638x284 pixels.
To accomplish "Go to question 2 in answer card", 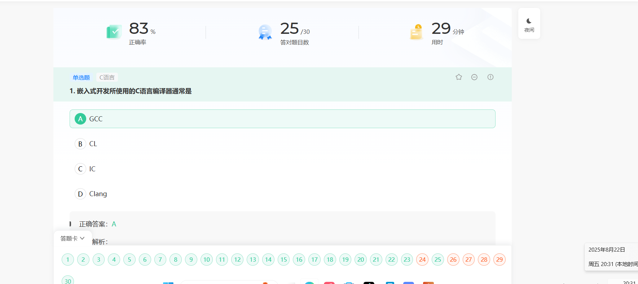I will pyautogui.click(x=83, y=260).
